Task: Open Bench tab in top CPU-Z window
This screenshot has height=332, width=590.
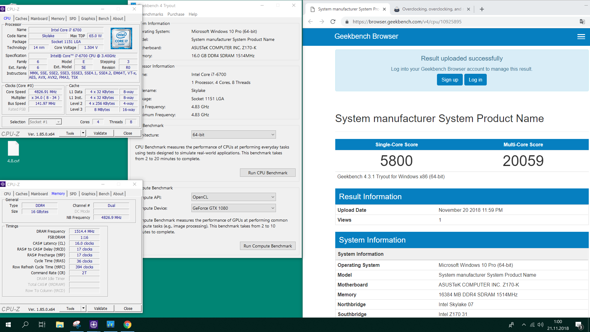Action: click(104, 18)
